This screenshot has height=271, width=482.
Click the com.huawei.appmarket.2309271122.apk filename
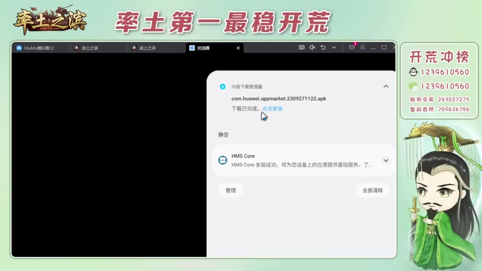[x=279, y=99]
